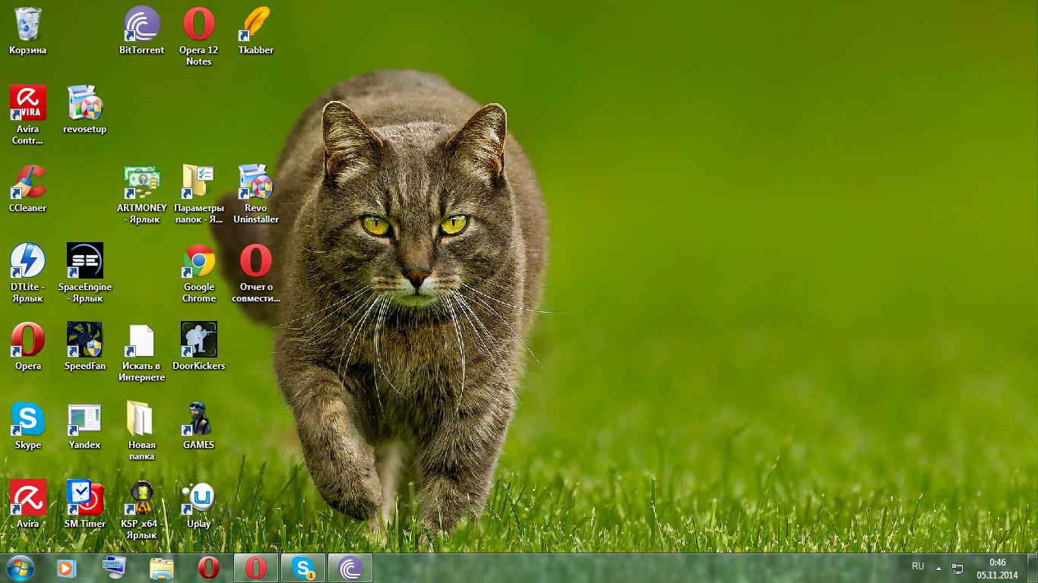Viewport: 1038px width, 583px height.
Task: Click the CCleaner desktop shortcut
Action: click(28, 189)
